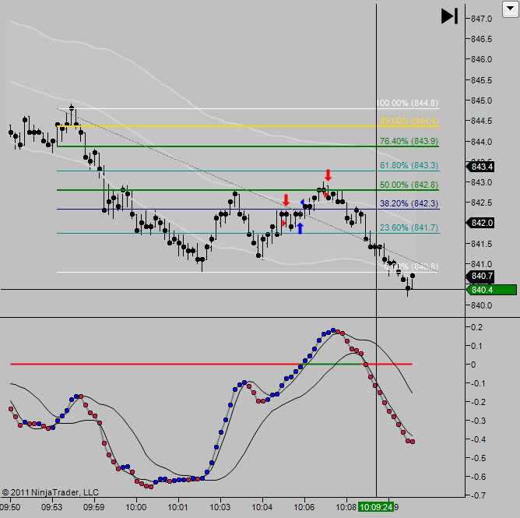Click the 10:06 time axis label
Viewport: 520px width, 518px height.
[304, 507]
